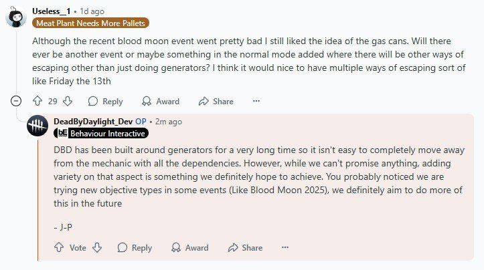
Task: Reply to the Useless__1 comment
Action: click(x=106, y=101)
